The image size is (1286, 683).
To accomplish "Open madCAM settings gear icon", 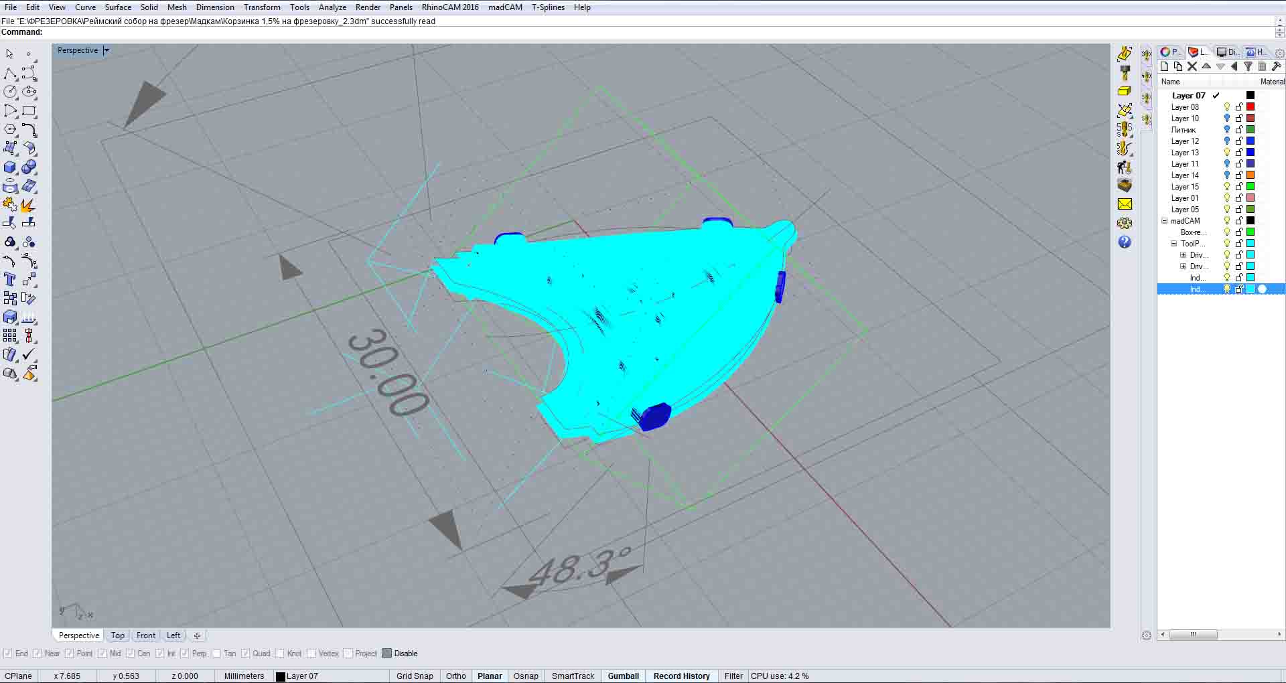I will pyautogui.click(x=1125, y=224).
